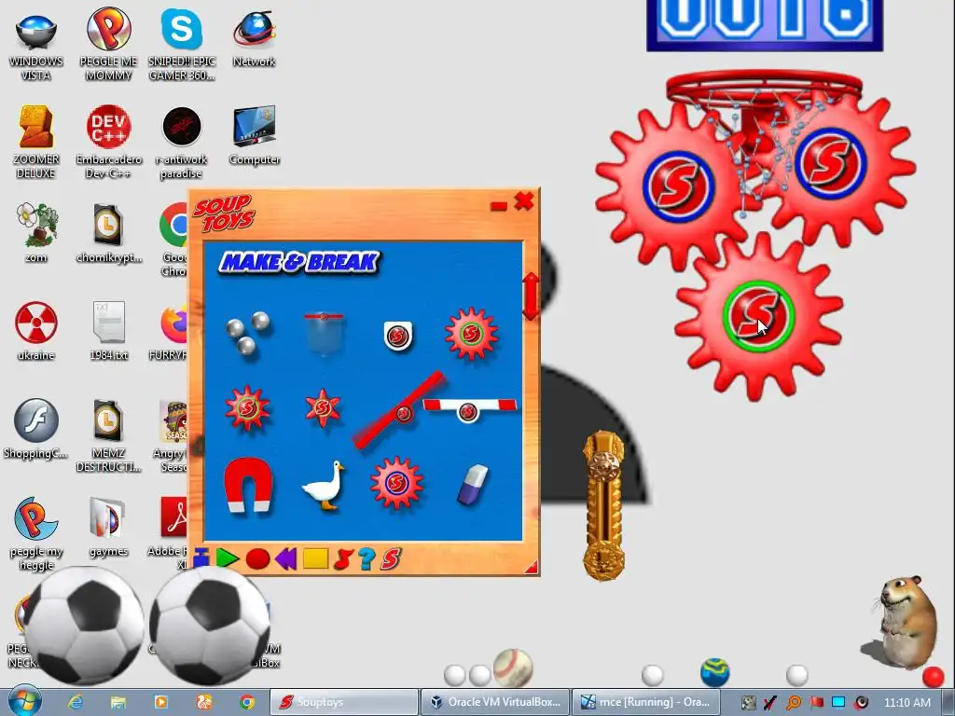Select the Computer desktop icon

click(x=254, y=135)
